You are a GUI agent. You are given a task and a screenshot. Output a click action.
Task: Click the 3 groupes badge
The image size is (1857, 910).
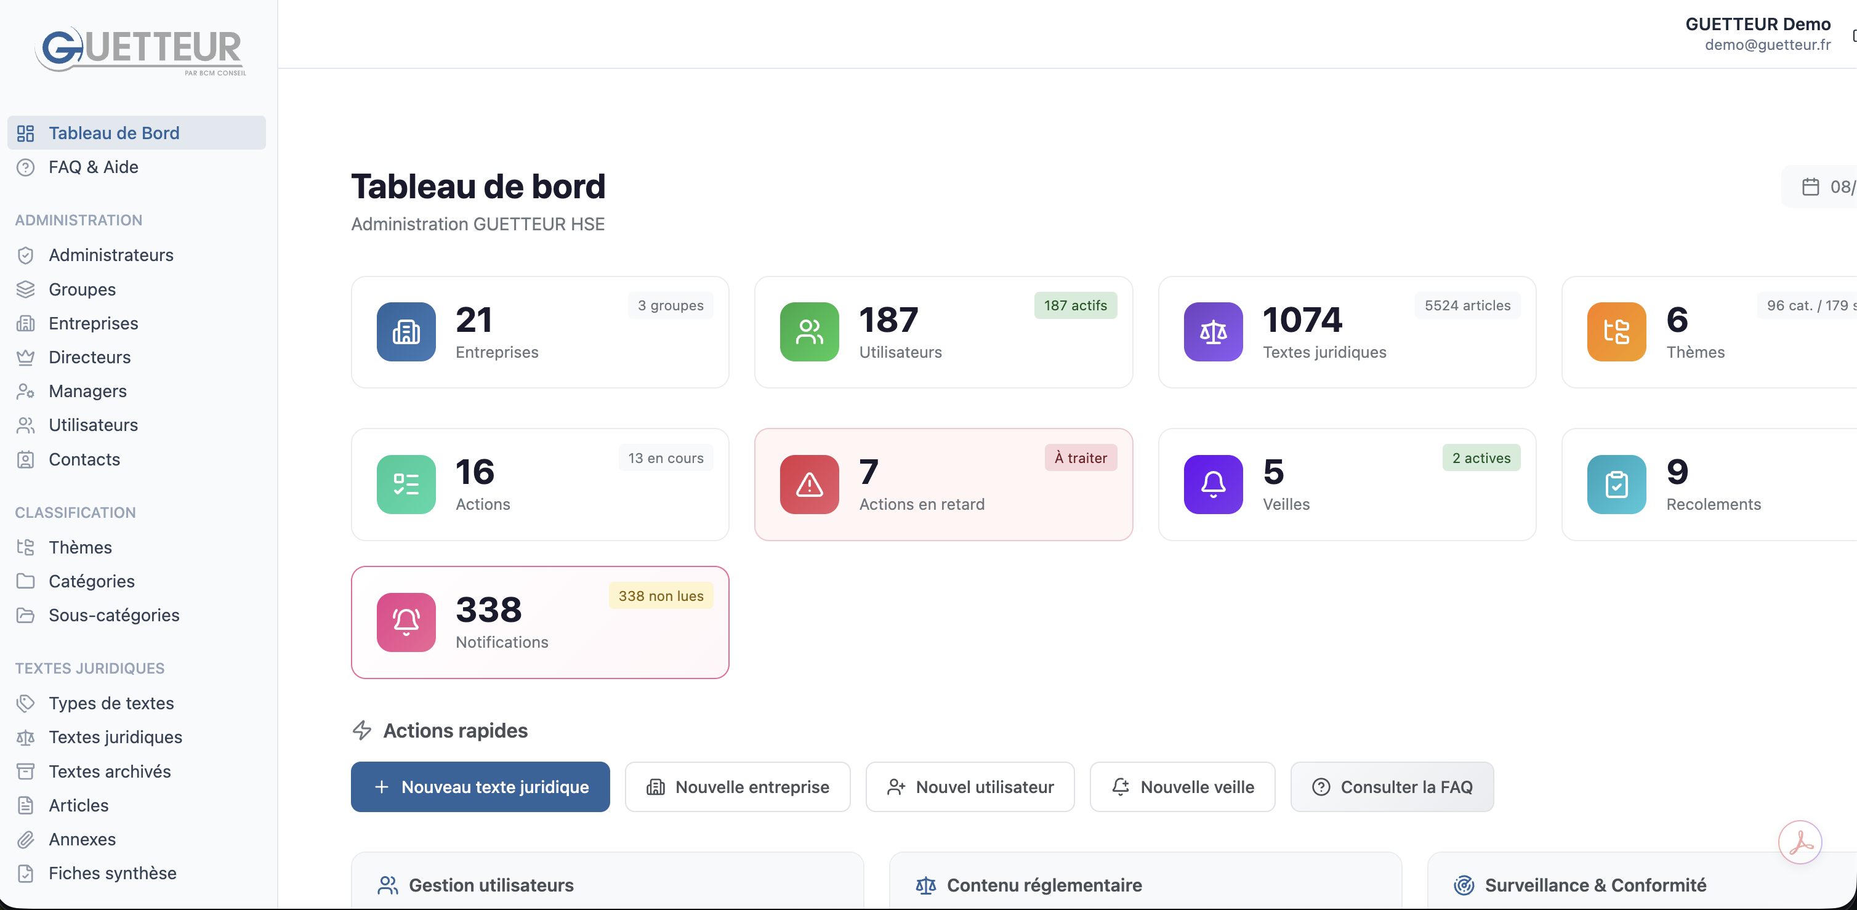670,305
